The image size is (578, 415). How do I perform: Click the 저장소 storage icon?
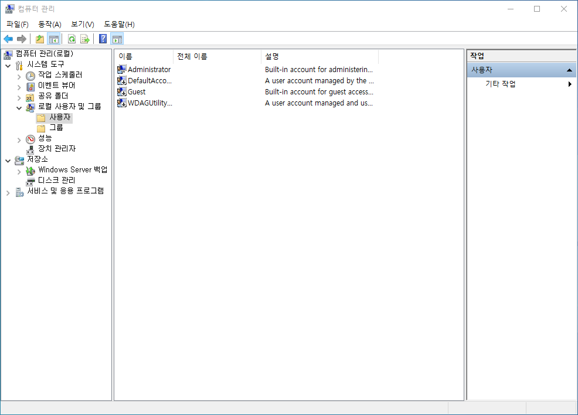coord(19,161)
